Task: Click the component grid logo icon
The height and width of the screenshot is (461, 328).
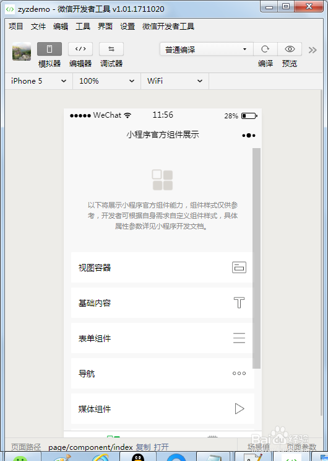Action: (x=162, y=180)
